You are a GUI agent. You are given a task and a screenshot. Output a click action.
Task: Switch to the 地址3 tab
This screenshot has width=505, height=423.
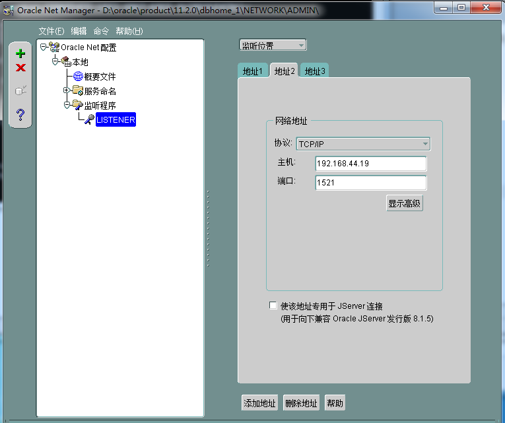pos(315,71)
